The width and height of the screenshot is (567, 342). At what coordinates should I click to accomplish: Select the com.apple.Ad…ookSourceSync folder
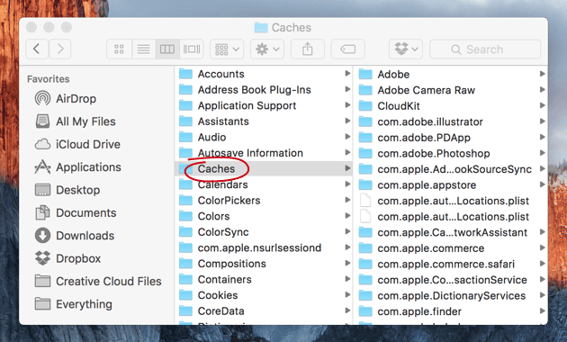[451, 169]
